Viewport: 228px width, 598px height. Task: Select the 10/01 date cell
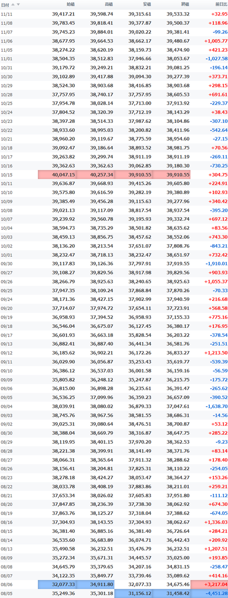[7, 254]
